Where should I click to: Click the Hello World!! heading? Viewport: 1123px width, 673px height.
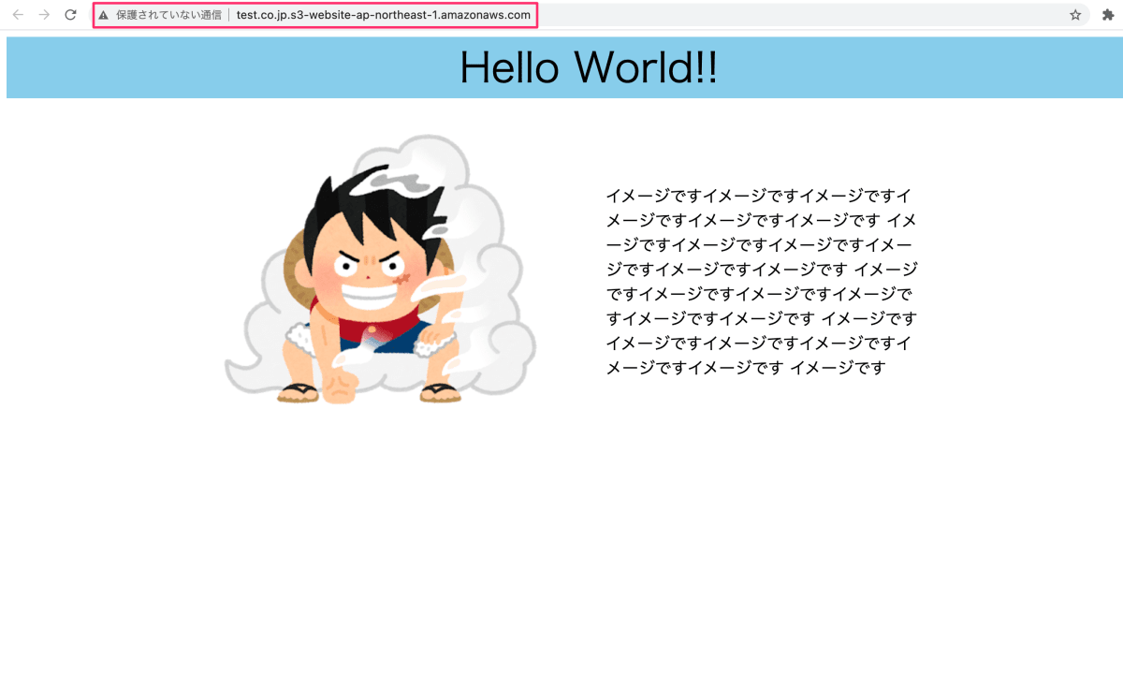point(589,67)
